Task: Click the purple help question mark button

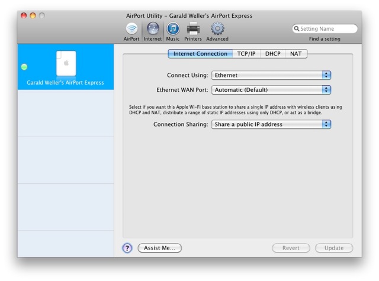Action: click(x=127, y=248)
